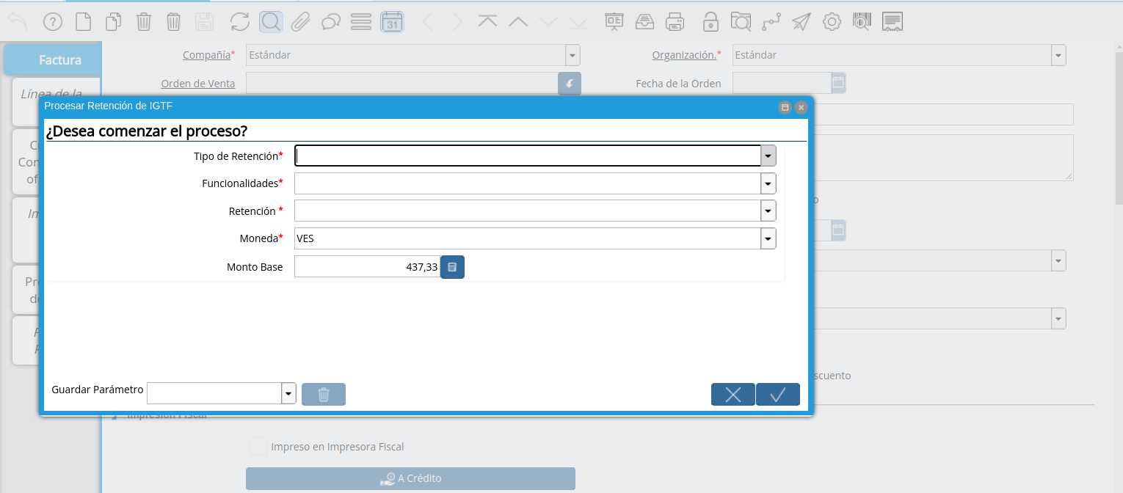
Task: Expand the Retención dropdown arrow
Action: coord(768,211)
